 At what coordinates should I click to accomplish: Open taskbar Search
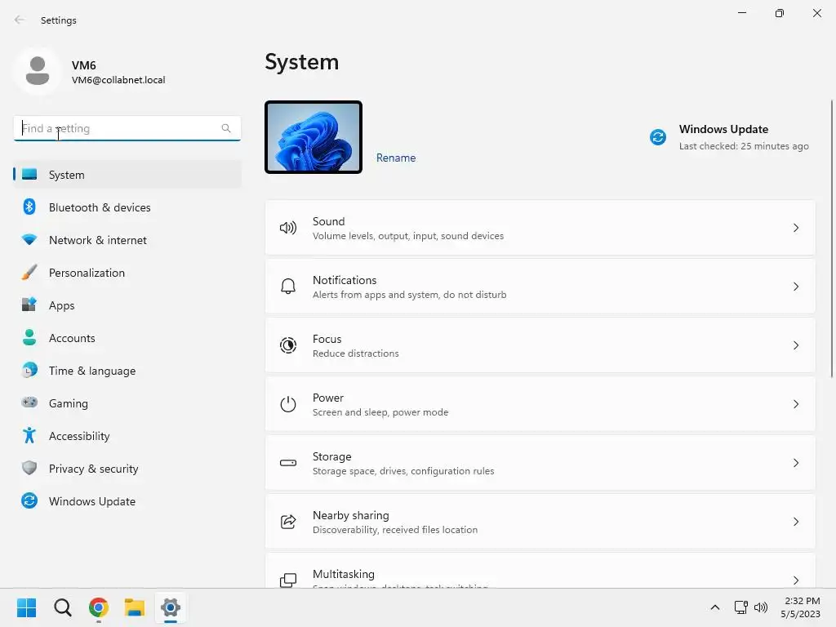pos(62,607)
